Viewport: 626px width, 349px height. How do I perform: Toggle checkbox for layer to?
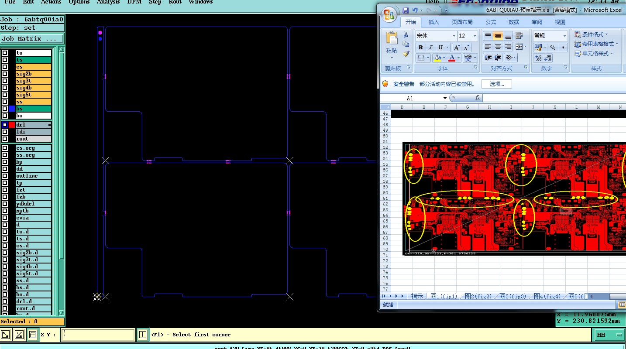point(5,53)
